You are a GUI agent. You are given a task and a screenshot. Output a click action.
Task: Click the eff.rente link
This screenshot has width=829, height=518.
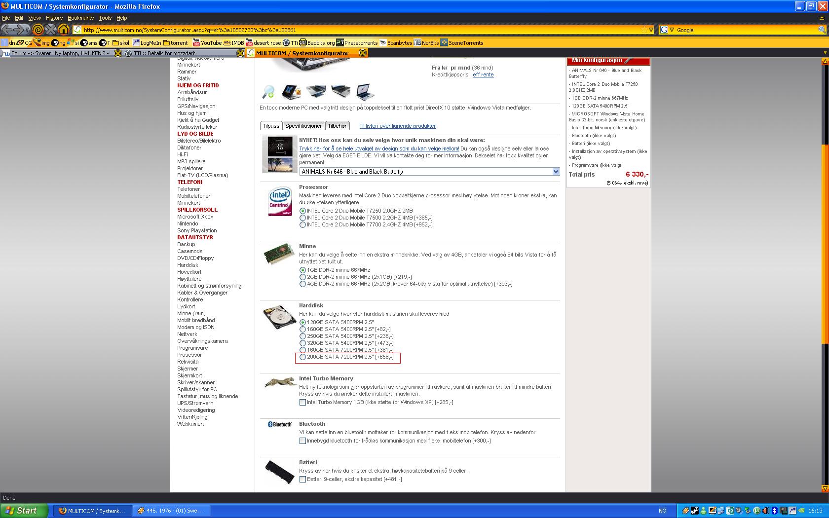pyautogui.click(x=483, y=75)
